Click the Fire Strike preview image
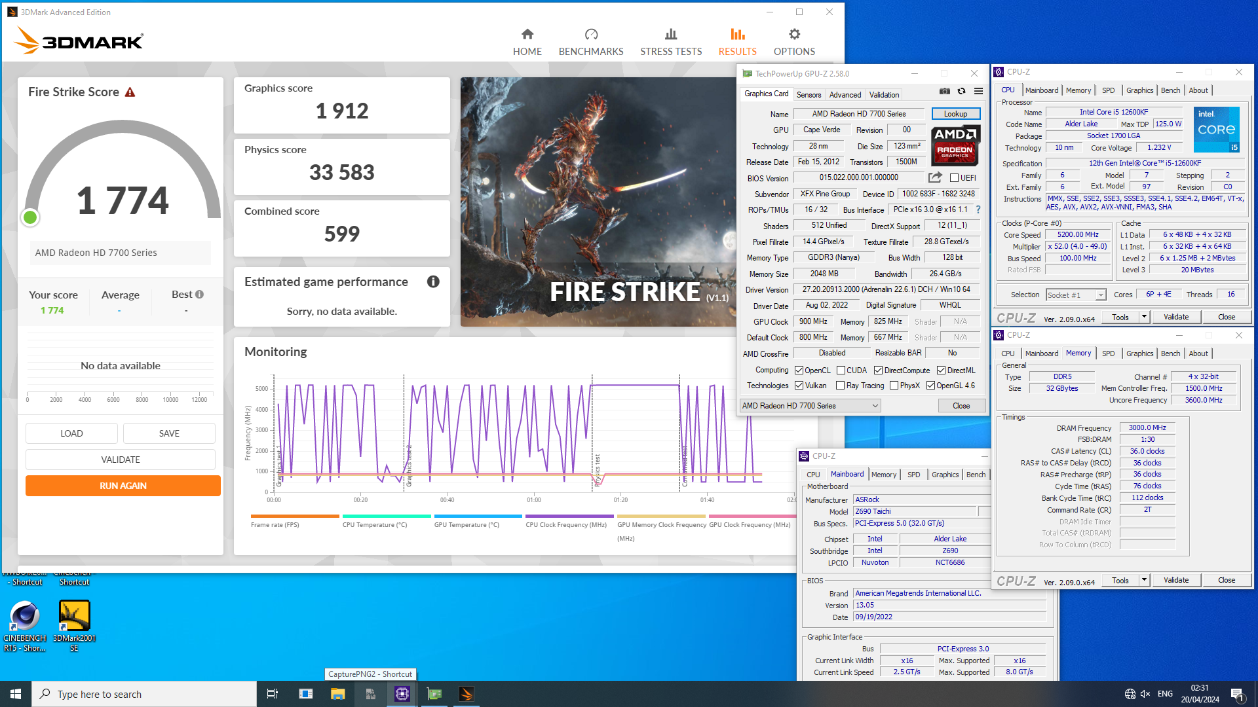Screen dimensions: 1258x707 coord(598,202)
